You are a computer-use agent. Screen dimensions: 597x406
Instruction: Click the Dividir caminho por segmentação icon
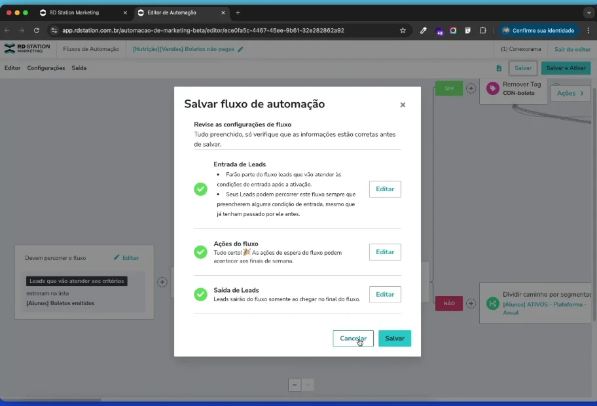(493, 304)
